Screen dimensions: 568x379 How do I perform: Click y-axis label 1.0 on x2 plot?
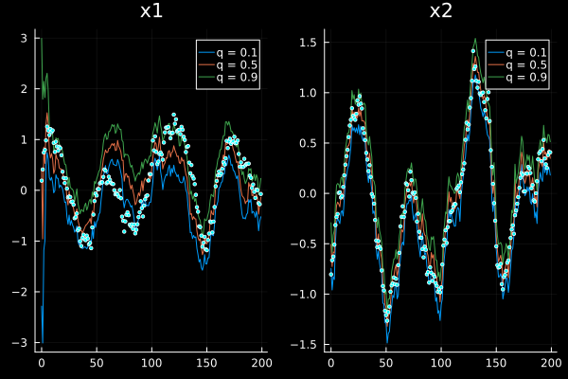(309, 93)
